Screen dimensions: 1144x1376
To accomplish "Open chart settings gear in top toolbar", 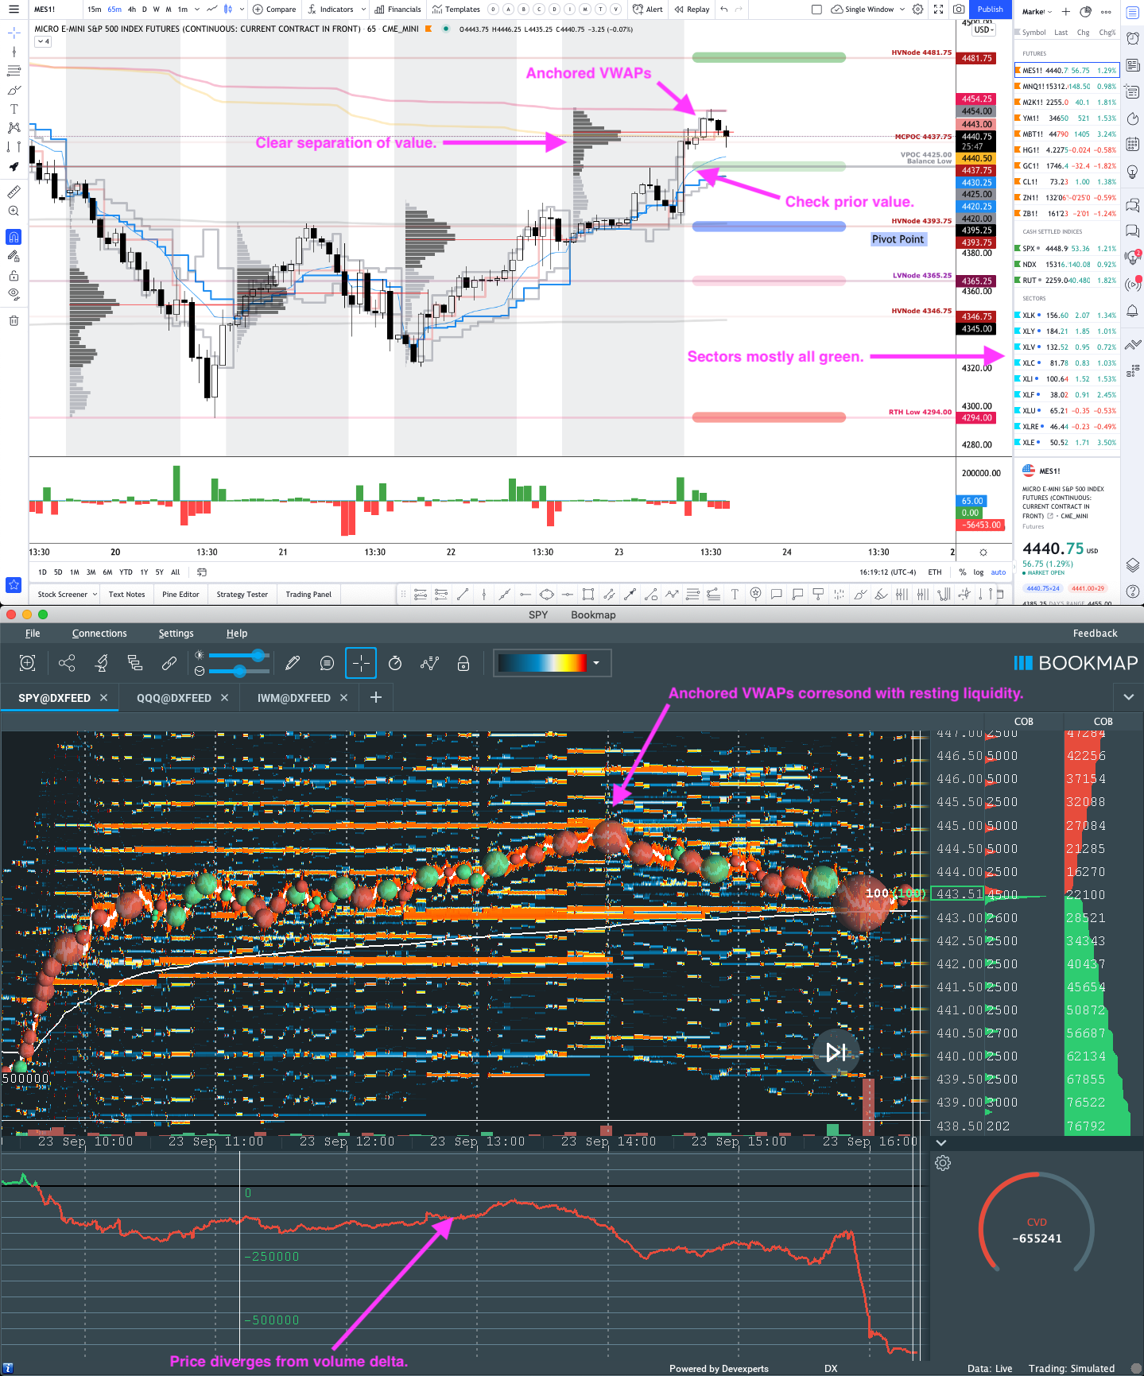I will [918, 10].
